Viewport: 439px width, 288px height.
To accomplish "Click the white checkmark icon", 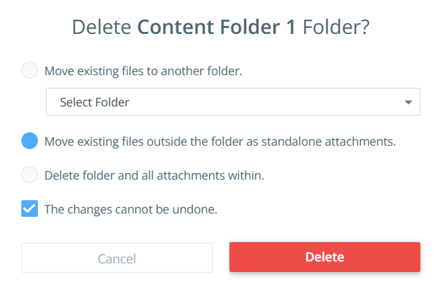I will 30,210.
